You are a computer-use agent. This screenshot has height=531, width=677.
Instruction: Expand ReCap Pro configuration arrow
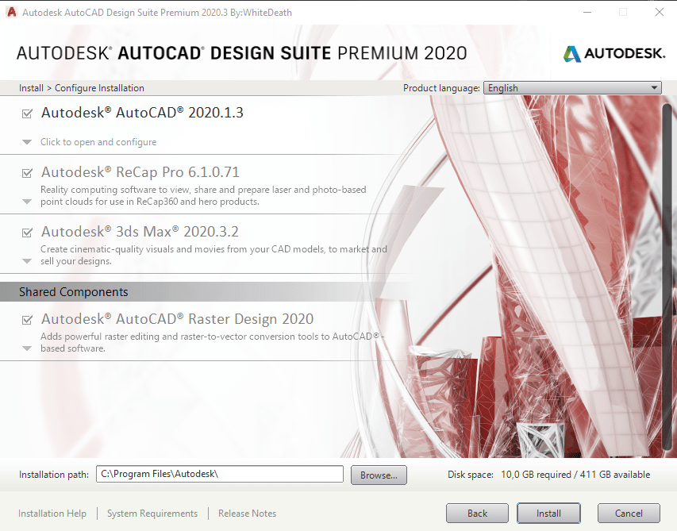tap(27, 202)
